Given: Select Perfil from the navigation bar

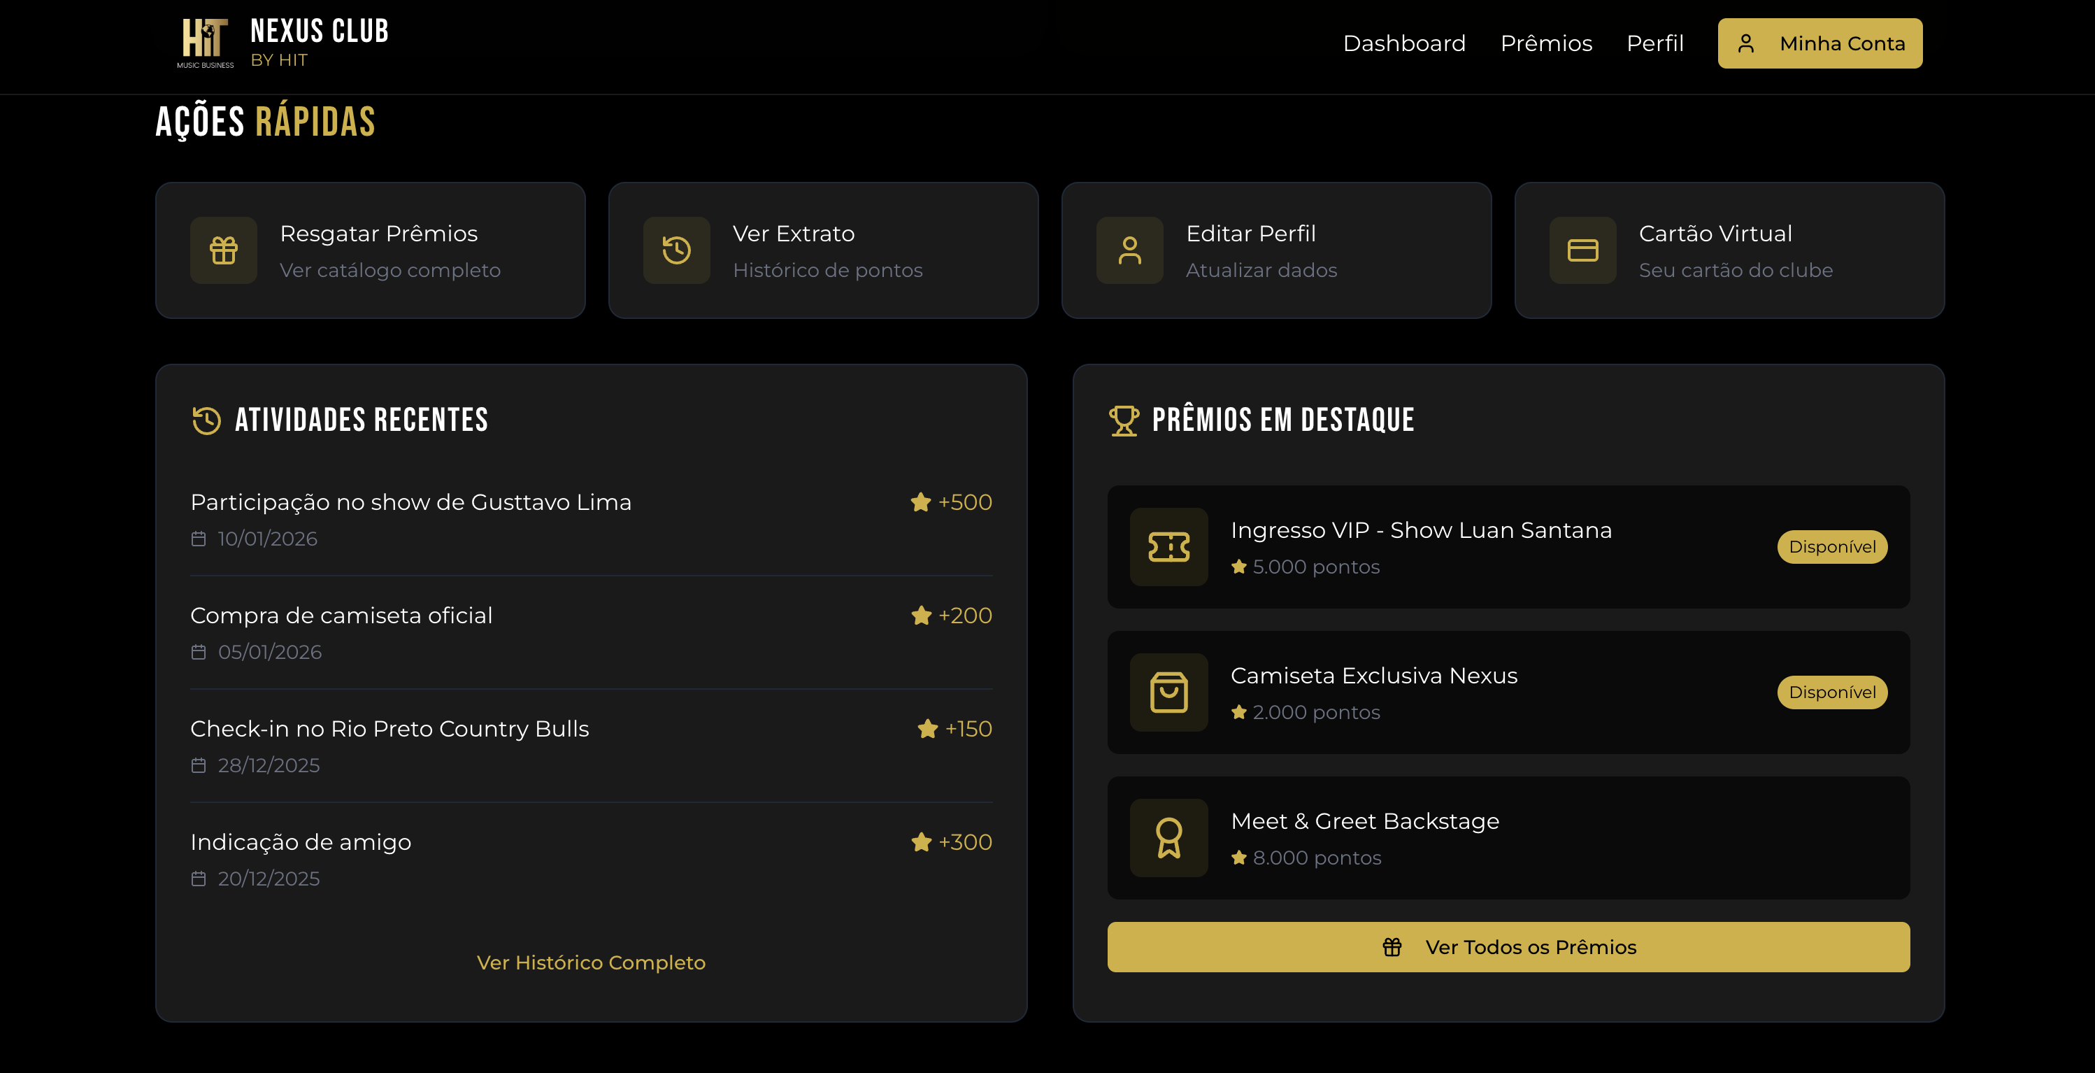Looking at the screenshot, I should [1655, 43].
